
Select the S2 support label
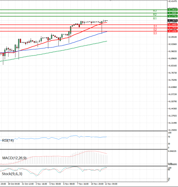coord(155,30)
